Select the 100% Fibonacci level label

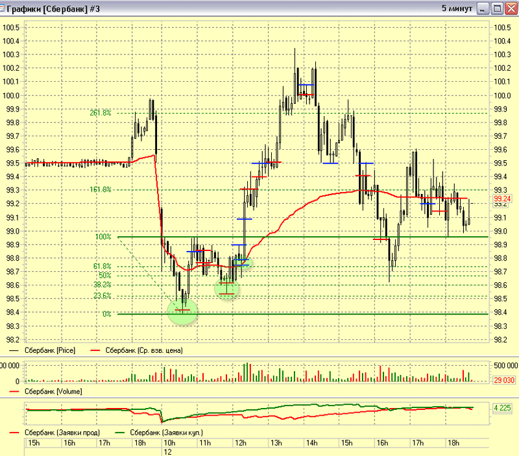tap(104, 237)
